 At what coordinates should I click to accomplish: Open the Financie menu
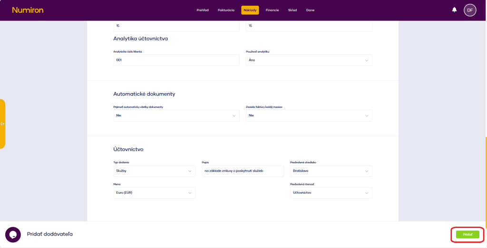272,10
